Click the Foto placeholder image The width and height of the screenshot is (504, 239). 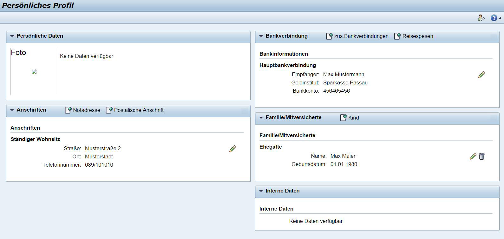(x=34, y=72)
